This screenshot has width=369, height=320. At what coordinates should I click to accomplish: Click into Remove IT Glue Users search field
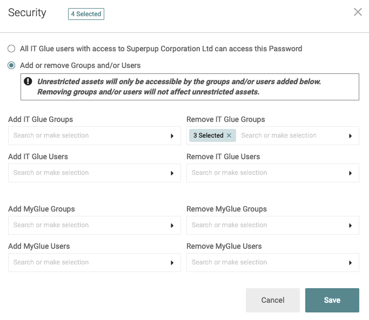click(265, 173)
